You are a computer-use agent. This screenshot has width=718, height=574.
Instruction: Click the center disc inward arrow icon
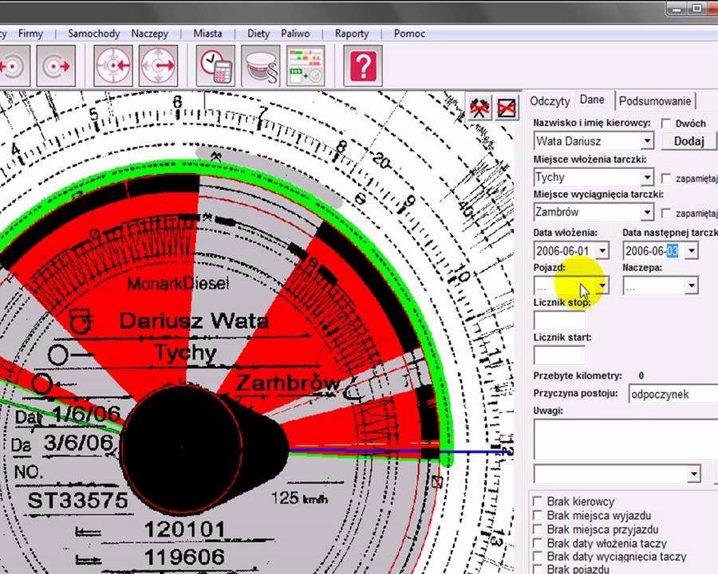(113, 66)
